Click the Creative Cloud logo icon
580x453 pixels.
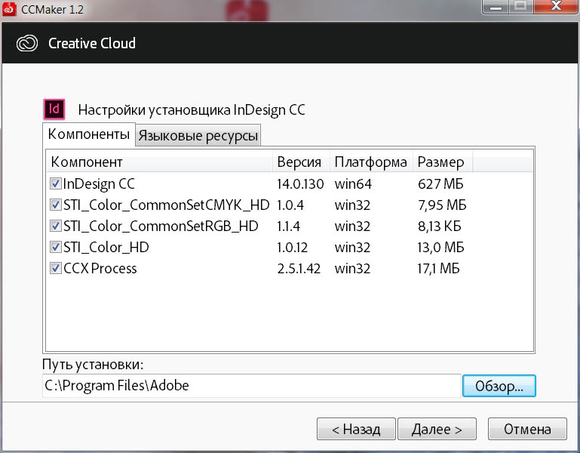(x=27, y=44)
